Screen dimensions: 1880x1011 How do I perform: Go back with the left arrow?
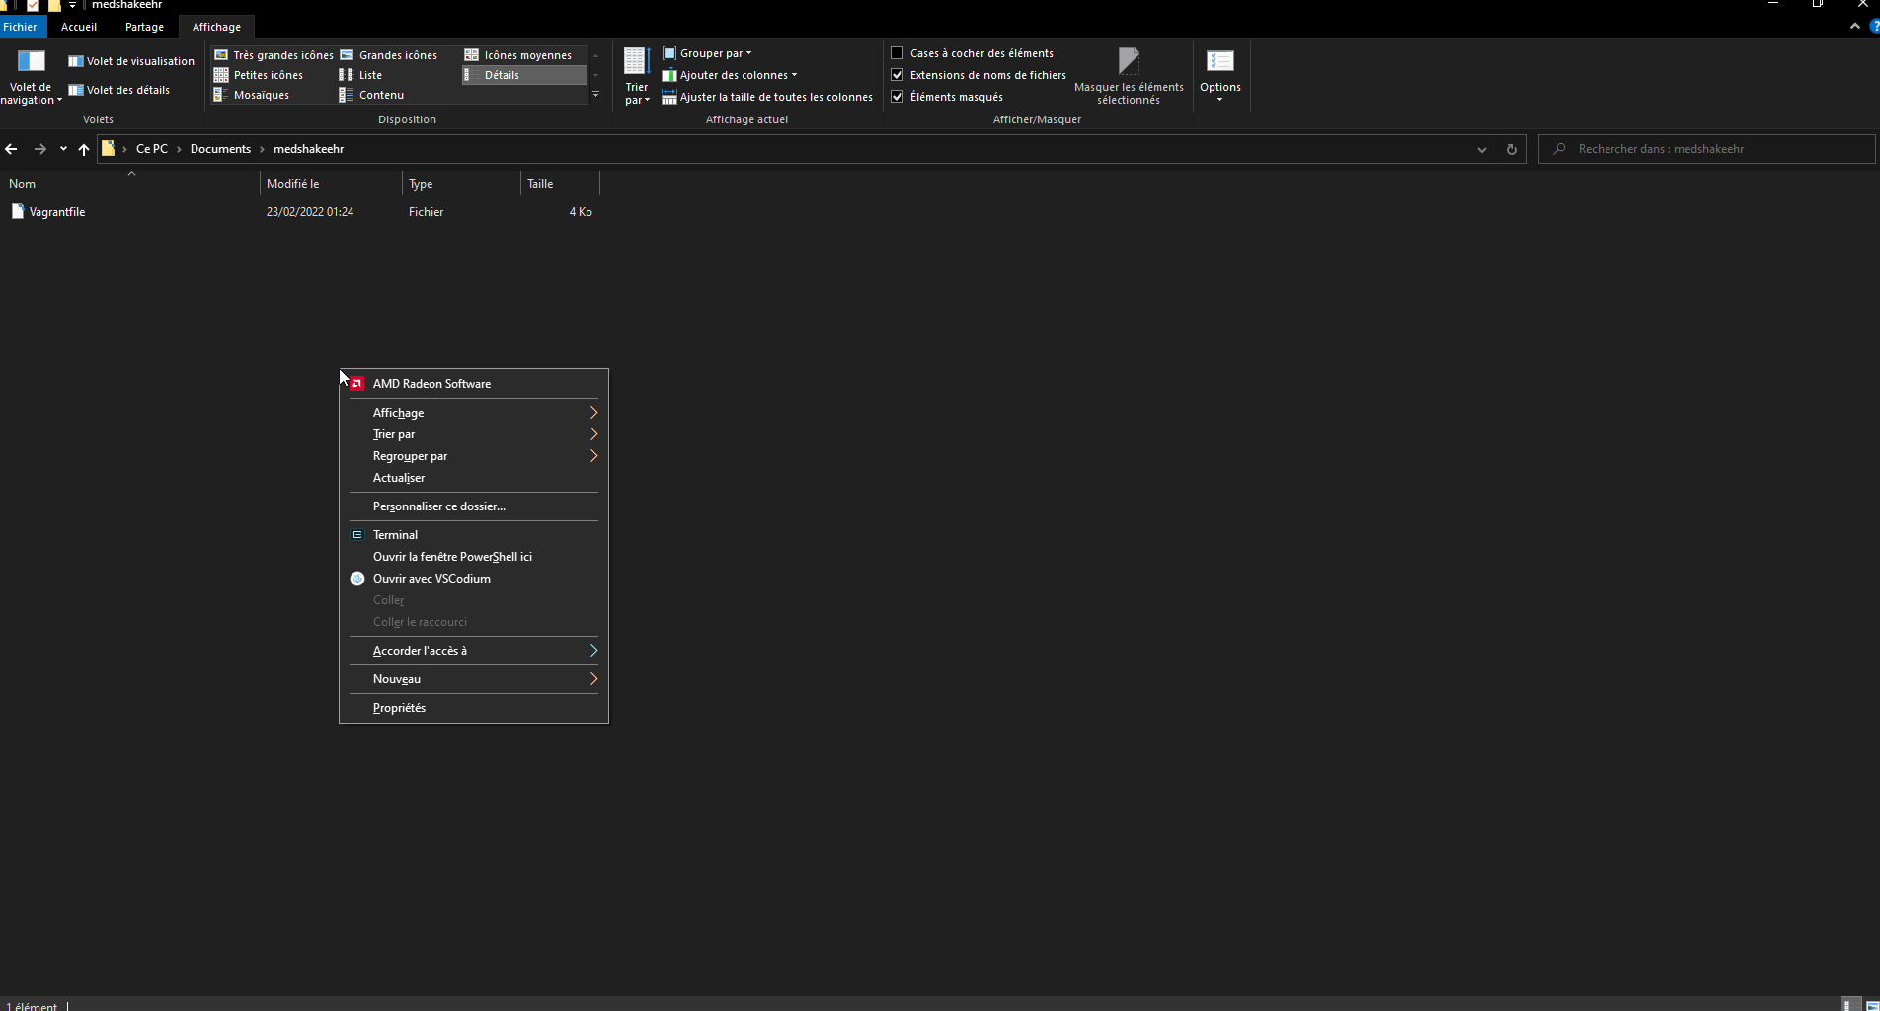12,149
